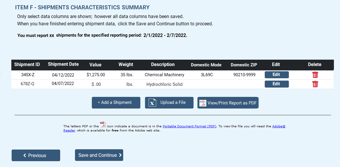Edit the Hydrochloric Solid shipment

click(x=276, y=84)
